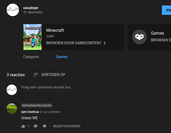
Task: Click the like count '1'
Action: [28, 126]
